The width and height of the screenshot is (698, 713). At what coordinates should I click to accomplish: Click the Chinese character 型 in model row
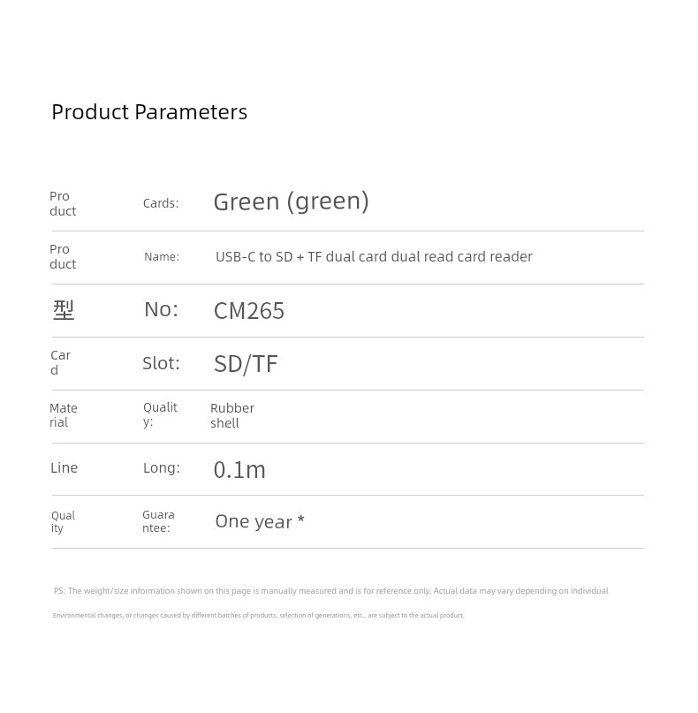coord(64,310)
